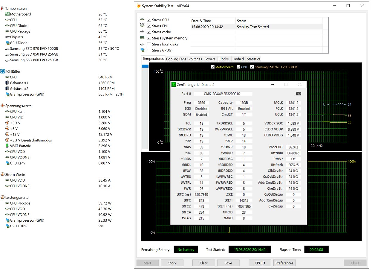Click the Stress CPU chip icon
Screen dimensions: 372x271
click(x=142, y=20)
